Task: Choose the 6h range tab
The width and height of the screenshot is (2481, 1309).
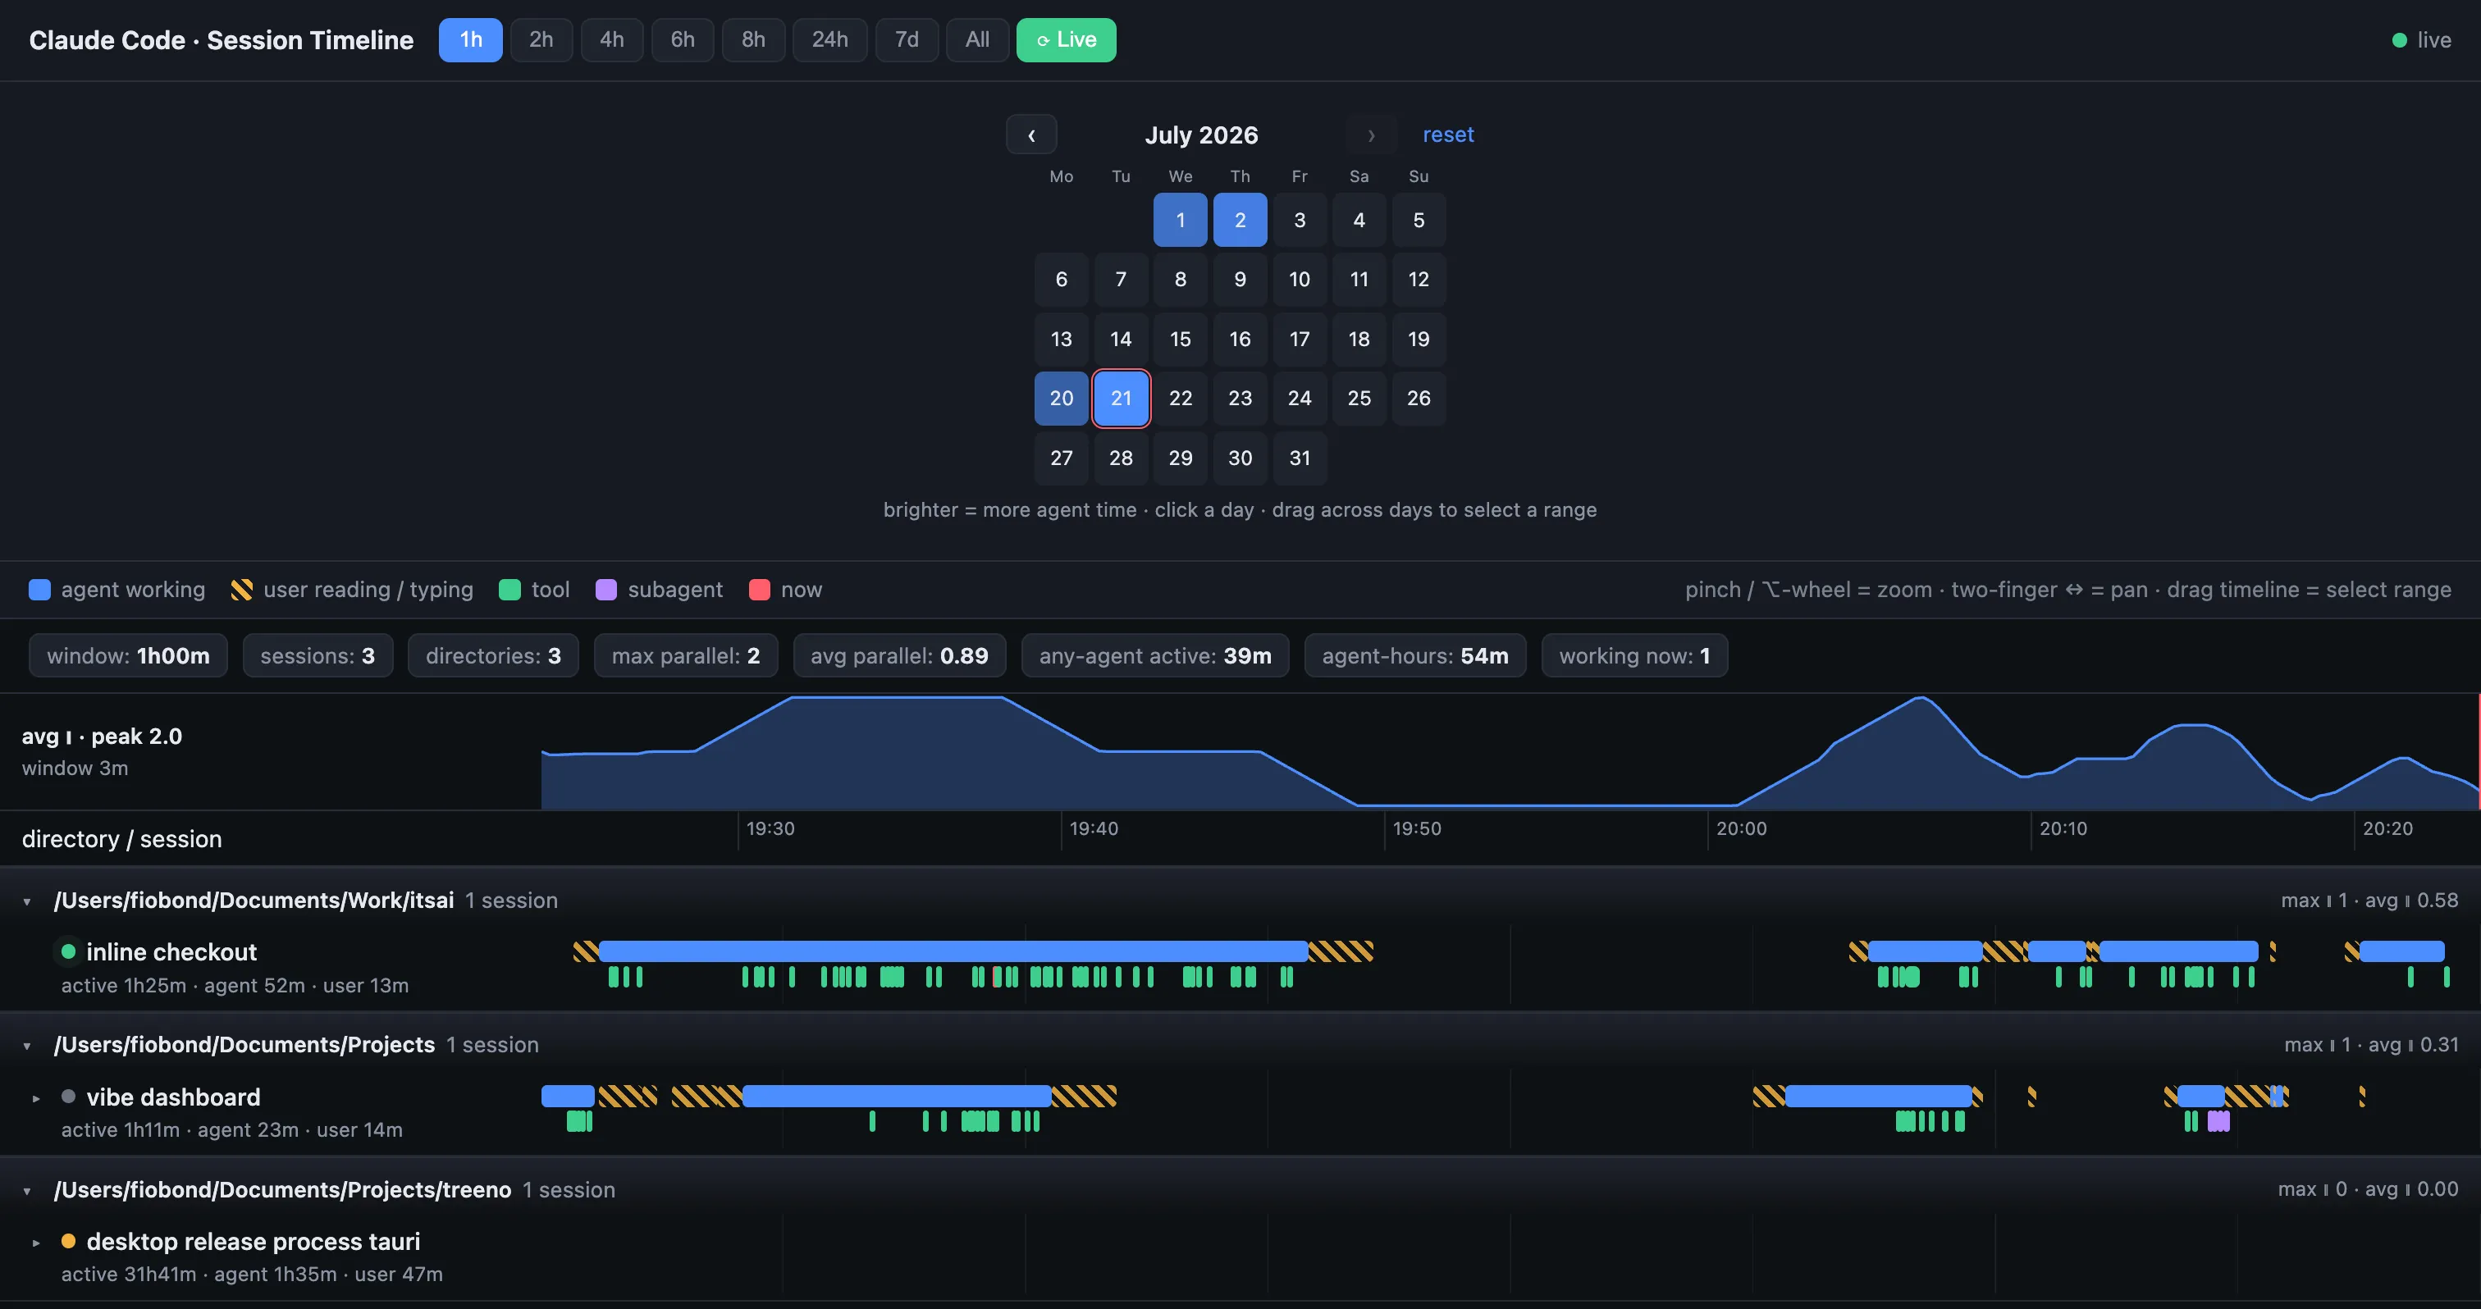Action: click(x=682, y=39)
